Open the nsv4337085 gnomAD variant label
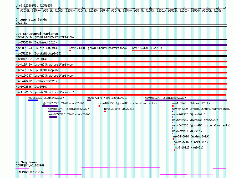 [45, 37]
